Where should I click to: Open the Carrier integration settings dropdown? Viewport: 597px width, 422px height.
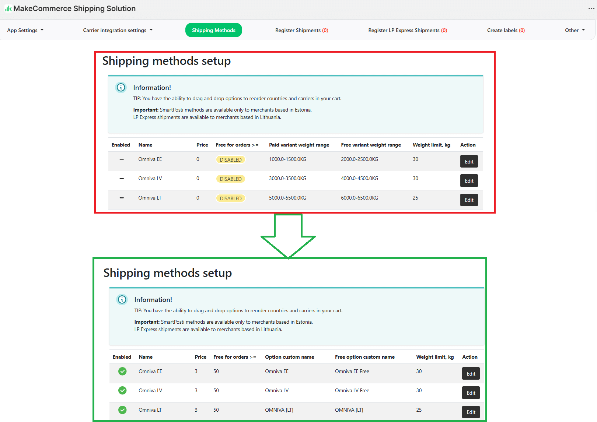pyautogui.click(x=118, y=30)
